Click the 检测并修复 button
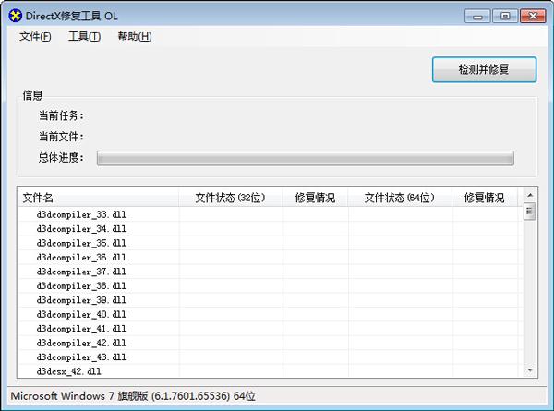554x411 pixels. [484, 69]
